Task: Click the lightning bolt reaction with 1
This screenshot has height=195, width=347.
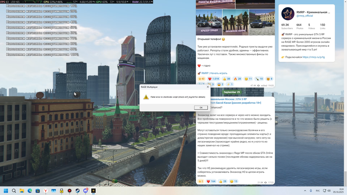Action: 230,84
